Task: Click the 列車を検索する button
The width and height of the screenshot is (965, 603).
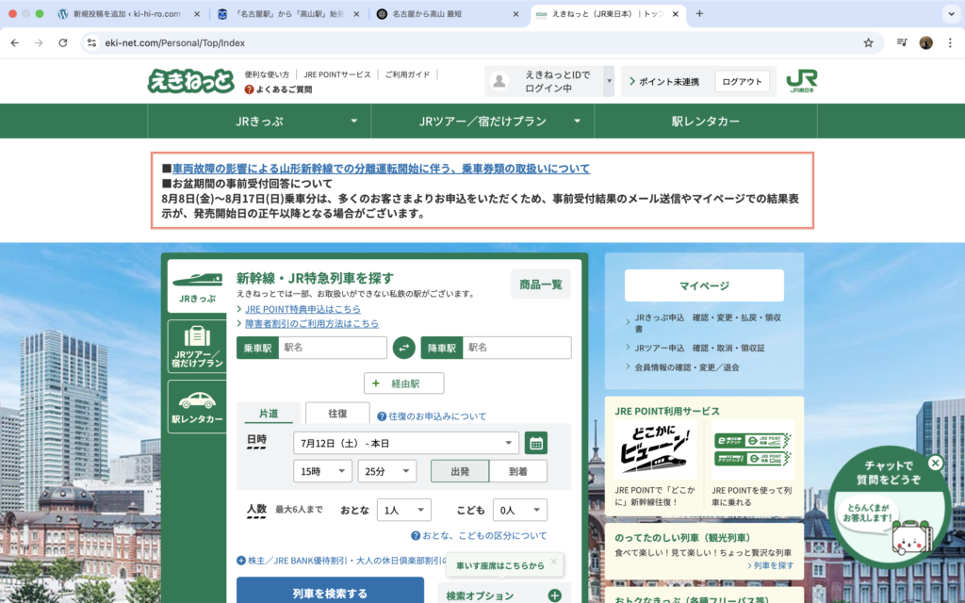Action: tap(330, 592)
